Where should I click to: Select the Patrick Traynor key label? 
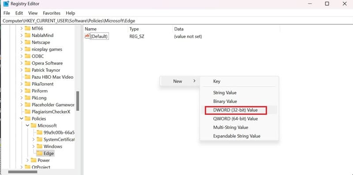pyautogui.click(x=46, y=70)
